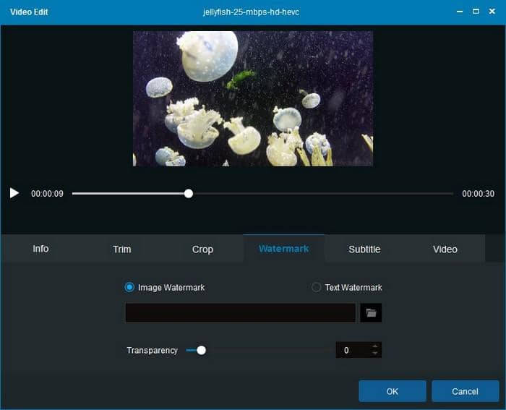This screenshot has height=410, width=506.
Task: Click the 00:00:30 total duration label
Action: tap(478, 194)
